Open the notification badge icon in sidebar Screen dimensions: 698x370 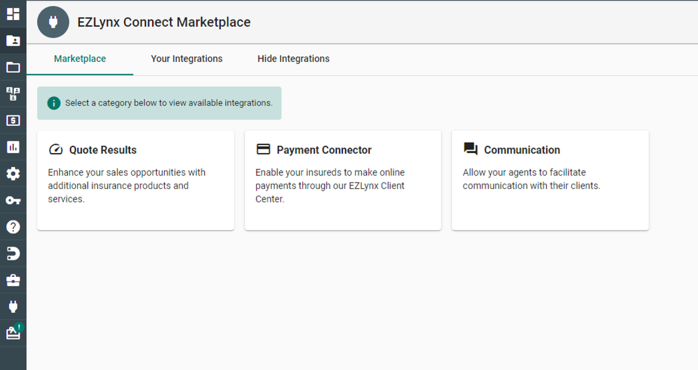pyautogui.click(x=14, y=332)
